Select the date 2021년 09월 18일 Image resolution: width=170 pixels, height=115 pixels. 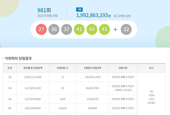click(x=48, y=16)
